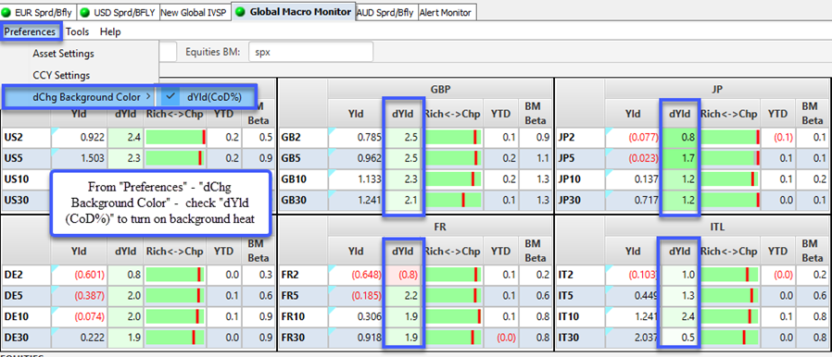The height and width of the screenshot is (357, 832).
Task: Click green status icon on USD Sprd/BFLY tab
Action: coord(85,13)
